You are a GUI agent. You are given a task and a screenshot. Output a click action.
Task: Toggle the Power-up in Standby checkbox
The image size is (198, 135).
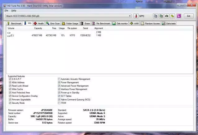click(x=59, y=93)
